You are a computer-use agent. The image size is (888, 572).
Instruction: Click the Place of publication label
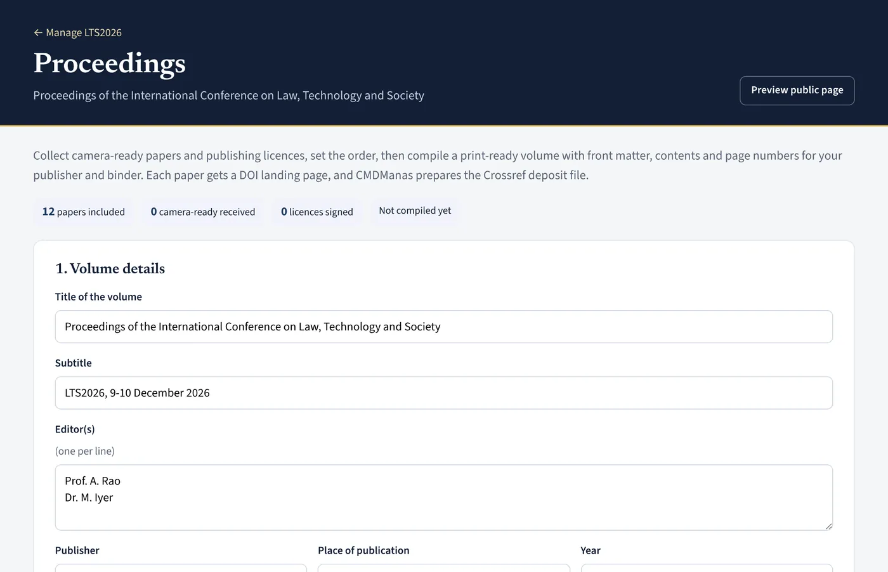363,550
